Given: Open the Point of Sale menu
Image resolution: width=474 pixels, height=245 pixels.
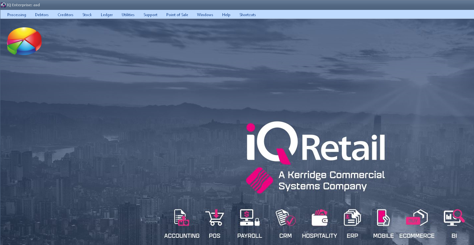Looking at the screenshot, I should [x=177, y=14].
